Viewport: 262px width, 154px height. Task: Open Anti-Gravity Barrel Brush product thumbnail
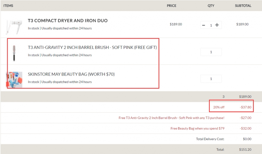14,53
